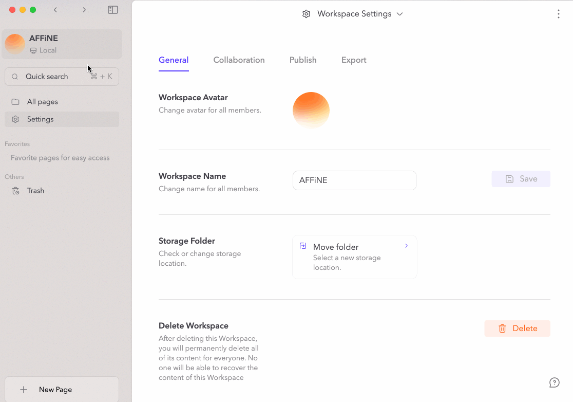Go back with the left arrow

[x=55, y=10]
